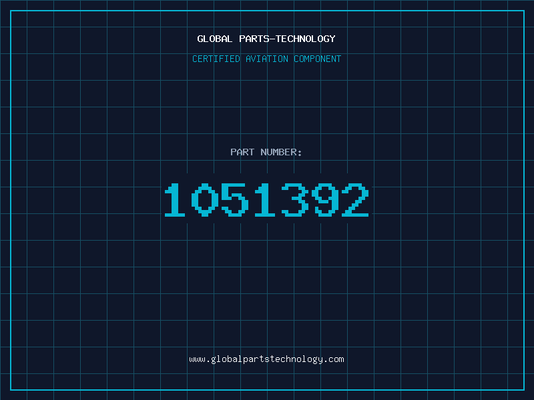534x400 pixels.
Task: Click the GLOBAL PARTS-TECHNOLOGY heading
Action: 266,39
